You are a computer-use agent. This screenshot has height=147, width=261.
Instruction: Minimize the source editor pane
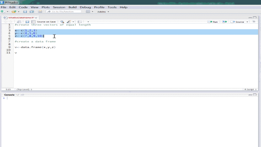[250, 18]
